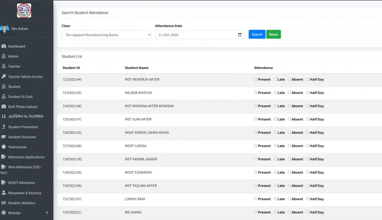The height and width of the screenshot is (220, 382).
Task: Mark MOST LAMISA as Late
Action: pos(276,145)
